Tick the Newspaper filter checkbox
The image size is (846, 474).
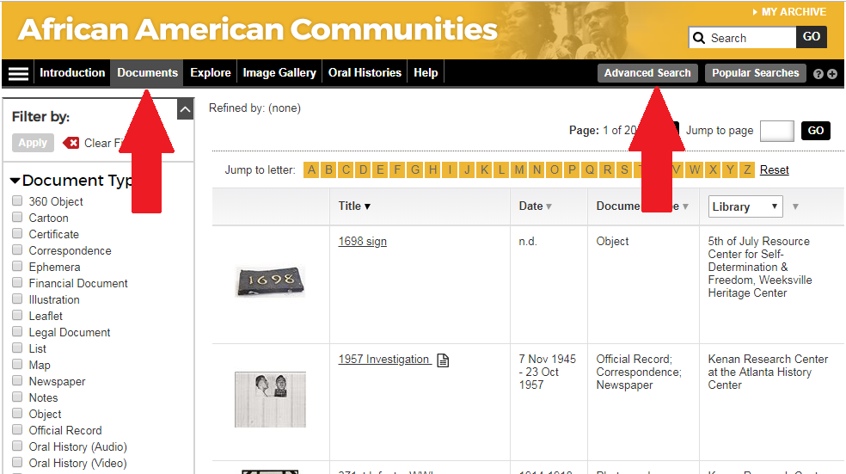pos(17,381)
